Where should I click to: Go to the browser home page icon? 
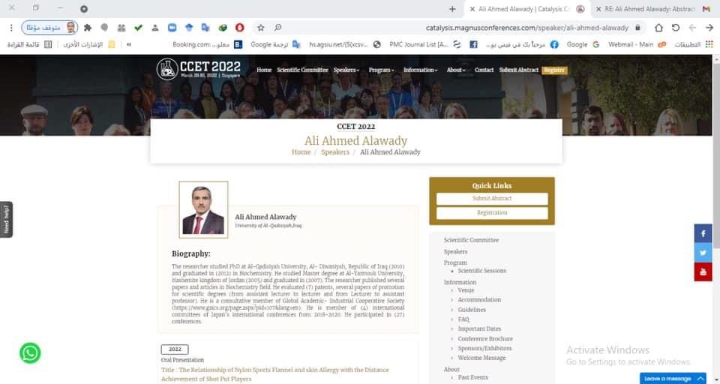click(658, 28)
